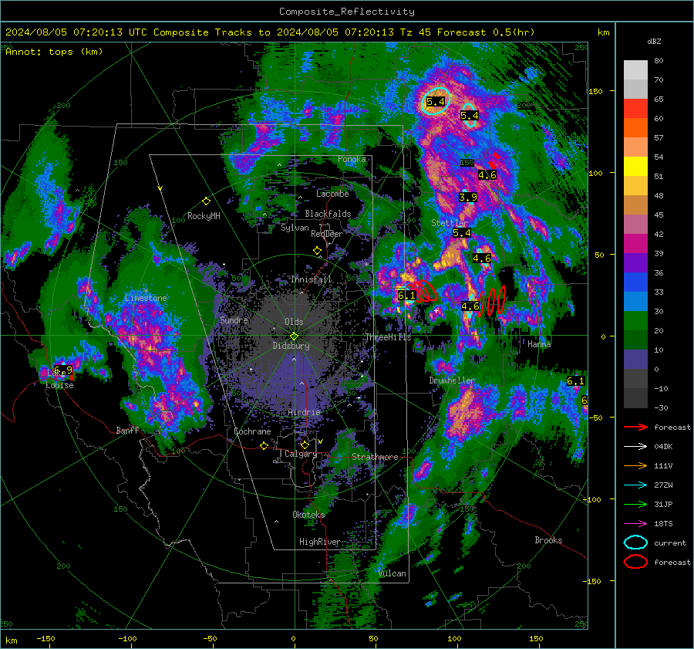Click the bright yellow swatch between 54 and 51
The width and height of the screenshot is (694, 649).
tap(635, 167)
